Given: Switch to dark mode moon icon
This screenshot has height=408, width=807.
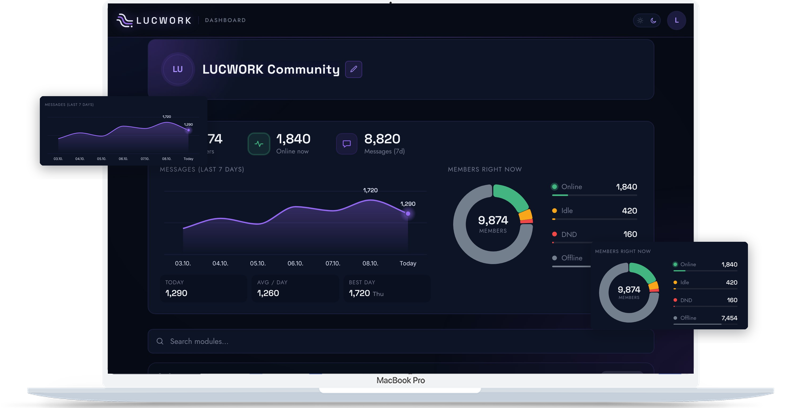Looking at the screenshot, I should tap(653, 21).
